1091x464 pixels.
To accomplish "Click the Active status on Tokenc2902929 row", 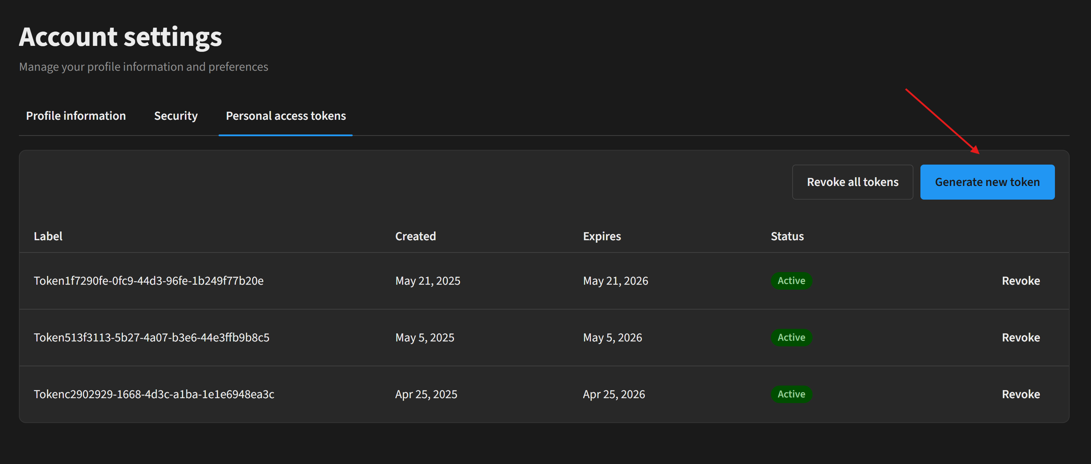I will (791, 394).
